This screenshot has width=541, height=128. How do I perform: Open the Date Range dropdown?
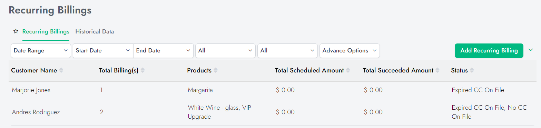41,51
